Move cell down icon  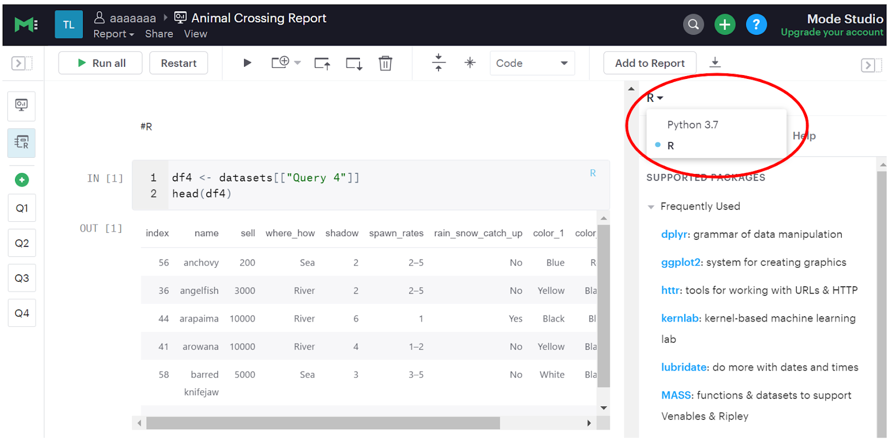[354, 63]
